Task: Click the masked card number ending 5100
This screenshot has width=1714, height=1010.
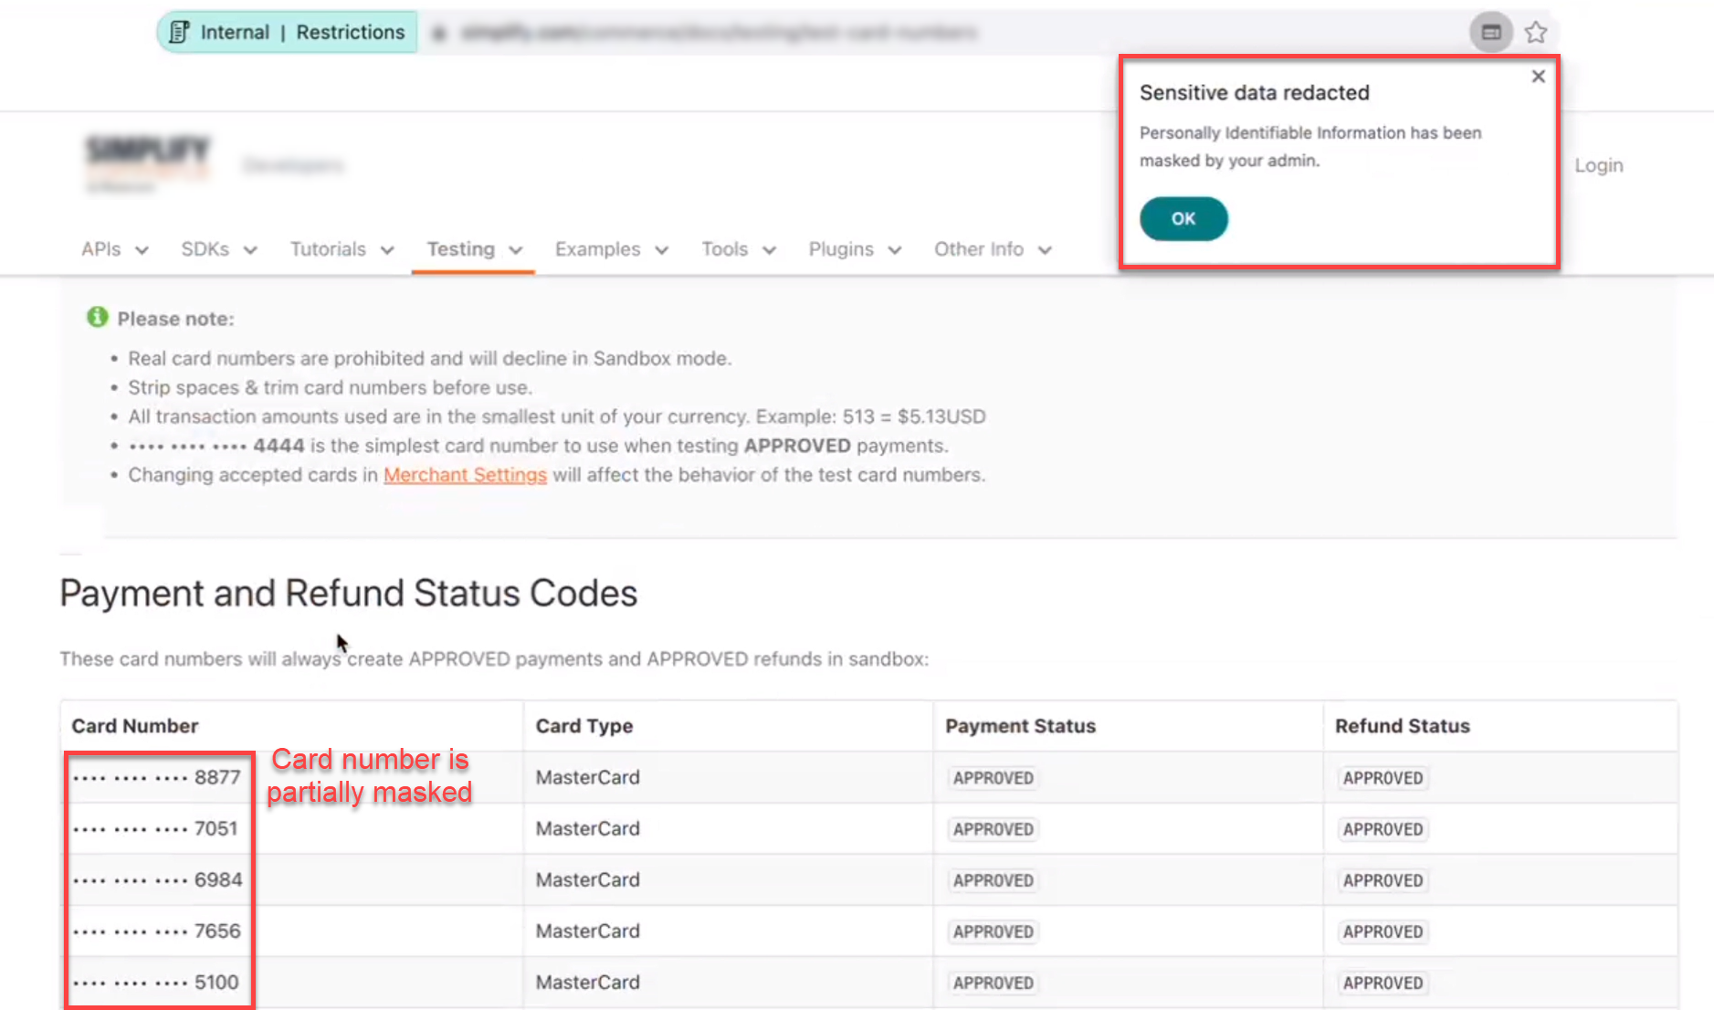Action: point(155,982)
